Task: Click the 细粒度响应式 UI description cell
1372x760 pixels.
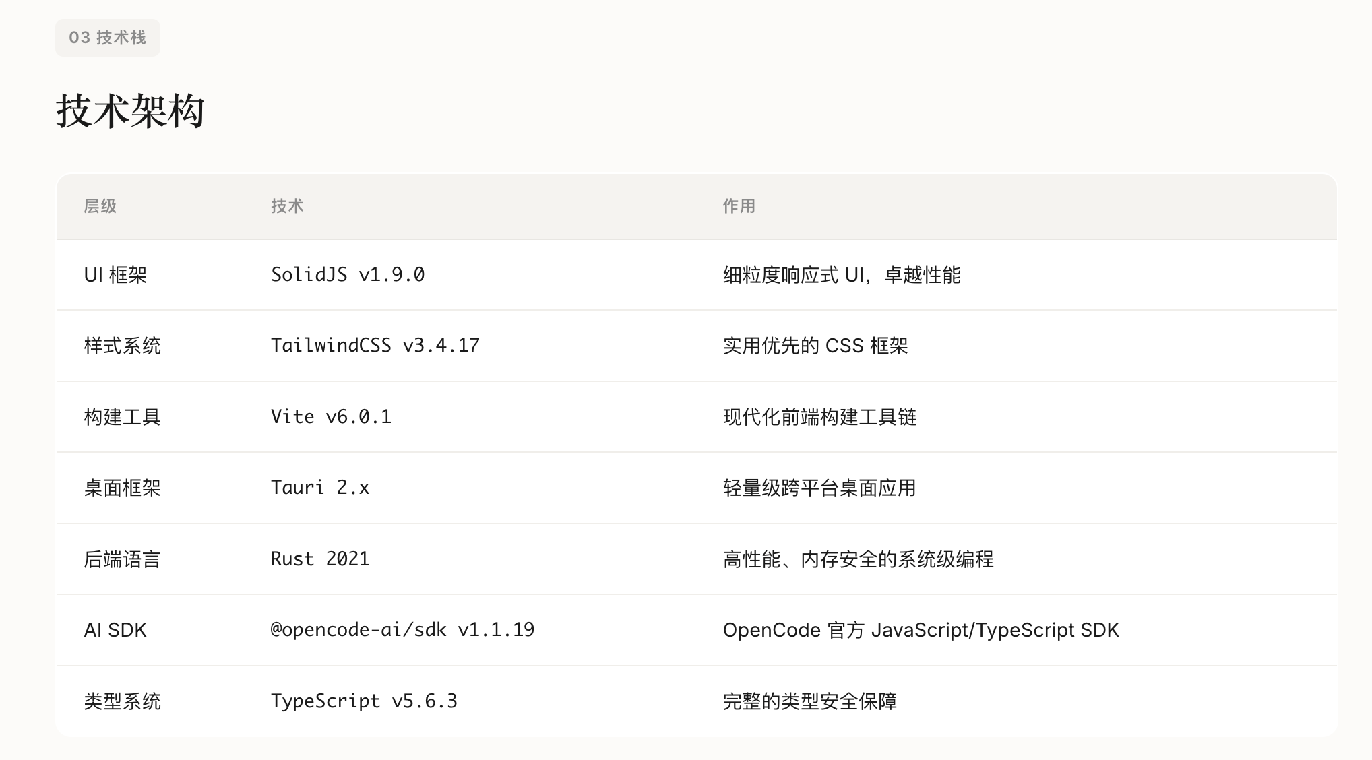Action: [842, 275]
